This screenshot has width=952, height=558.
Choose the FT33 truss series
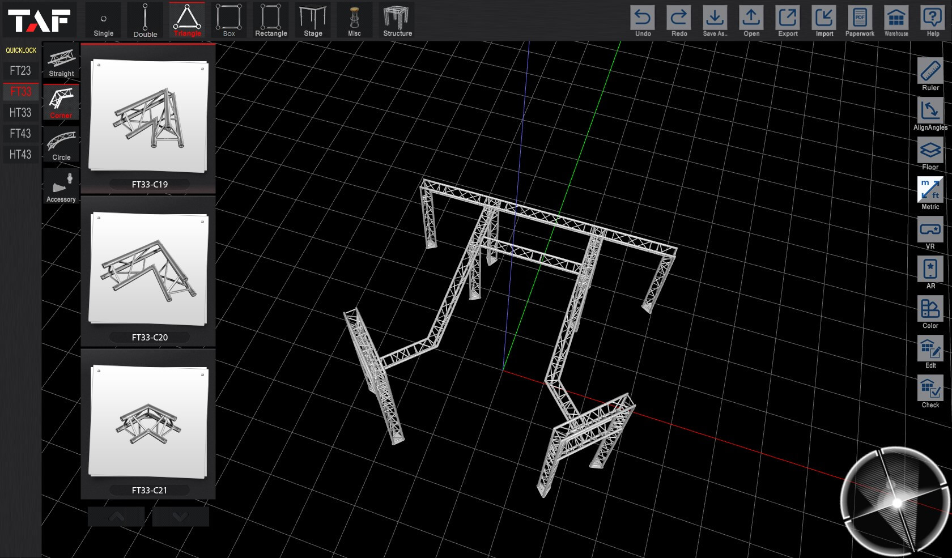pos(20,92)
